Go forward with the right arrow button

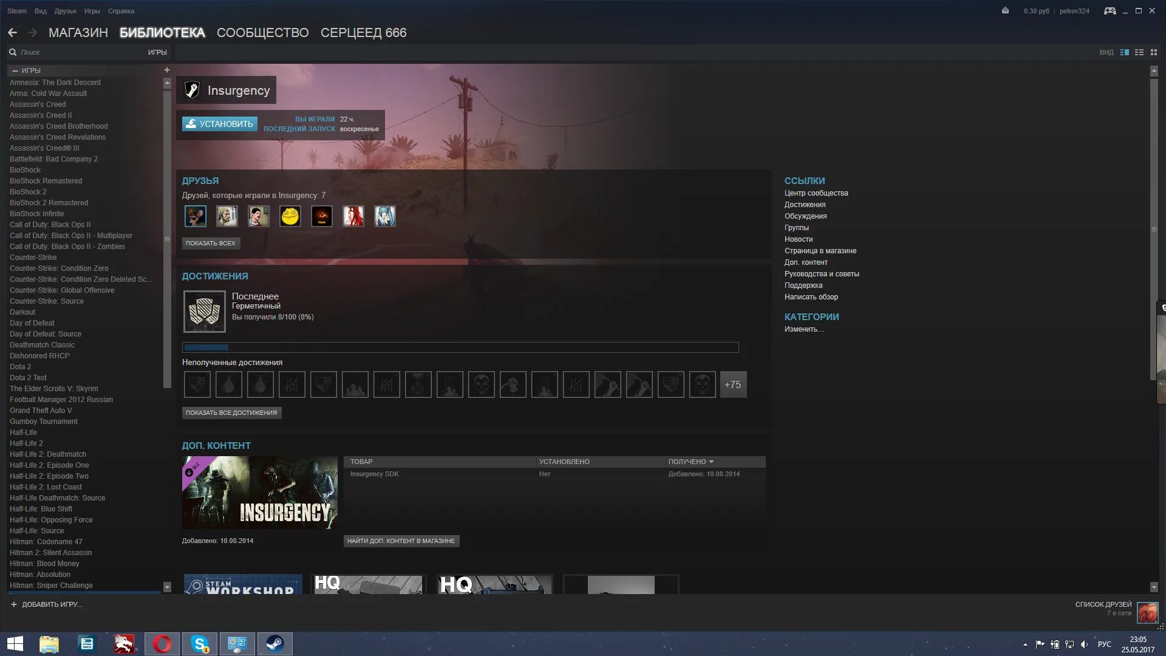point(33,33)
